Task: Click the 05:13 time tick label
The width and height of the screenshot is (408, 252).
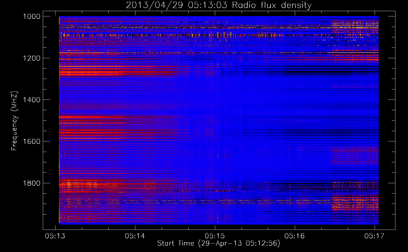Action: coord(55,236)
